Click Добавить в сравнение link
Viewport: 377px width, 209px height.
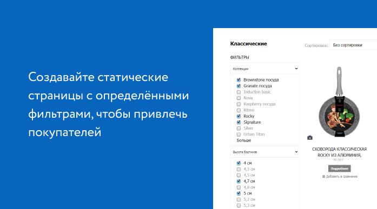342,177
